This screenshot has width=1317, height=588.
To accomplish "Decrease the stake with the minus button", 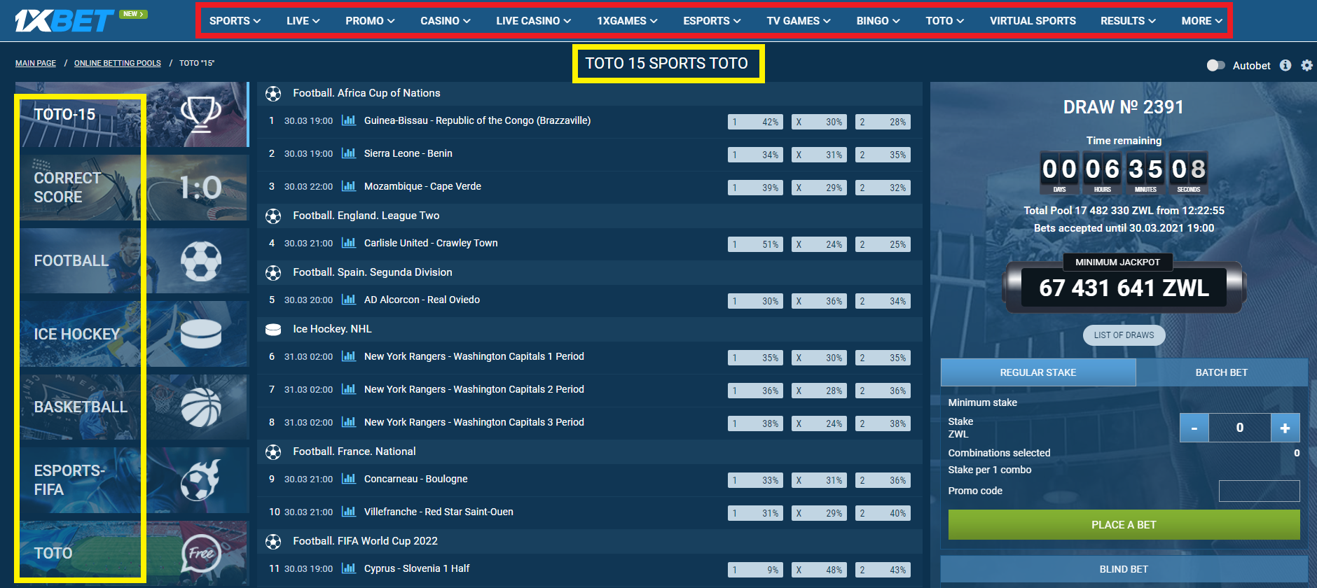I will [x=1194, y=428].
